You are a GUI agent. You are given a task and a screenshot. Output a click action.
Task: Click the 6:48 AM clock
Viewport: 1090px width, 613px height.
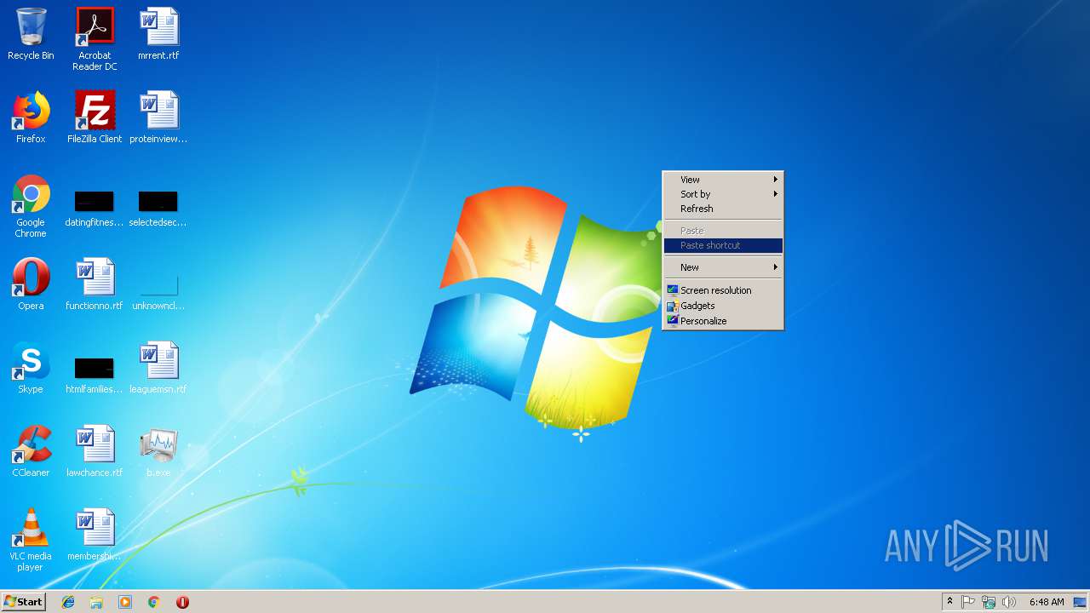1047,602
